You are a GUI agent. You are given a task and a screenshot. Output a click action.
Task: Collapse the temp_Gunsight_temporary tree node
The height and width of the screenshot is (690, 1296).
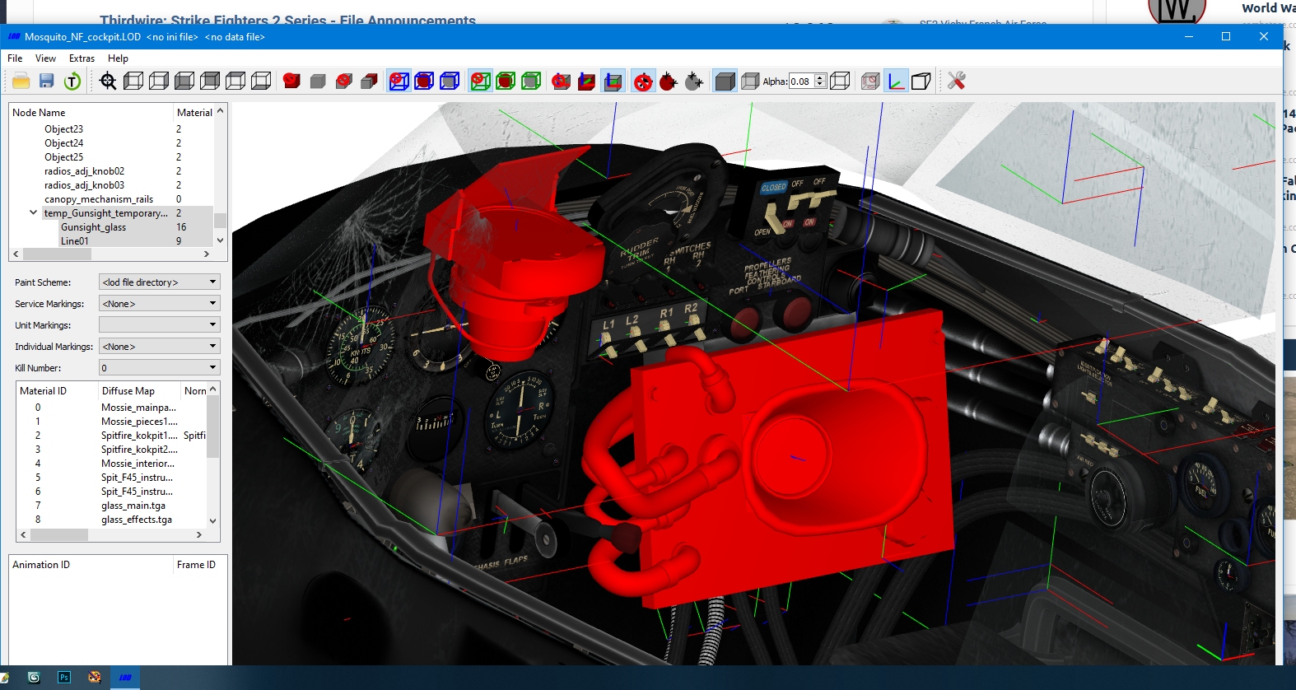click(x=33, y=212)
